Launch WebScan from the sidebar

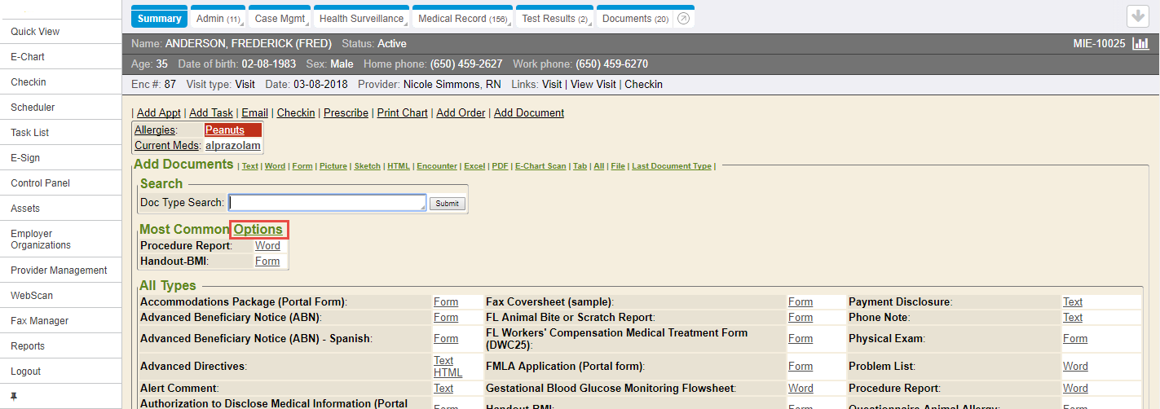click(x=32, y=296)
